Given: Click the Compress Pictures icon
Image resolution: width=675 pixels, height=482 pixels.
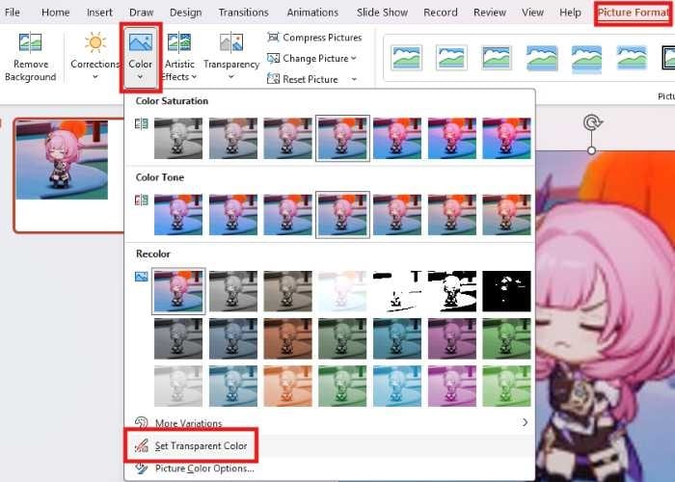Looking at the screenshot, I should pyautogui.click(x=273, y=38).
